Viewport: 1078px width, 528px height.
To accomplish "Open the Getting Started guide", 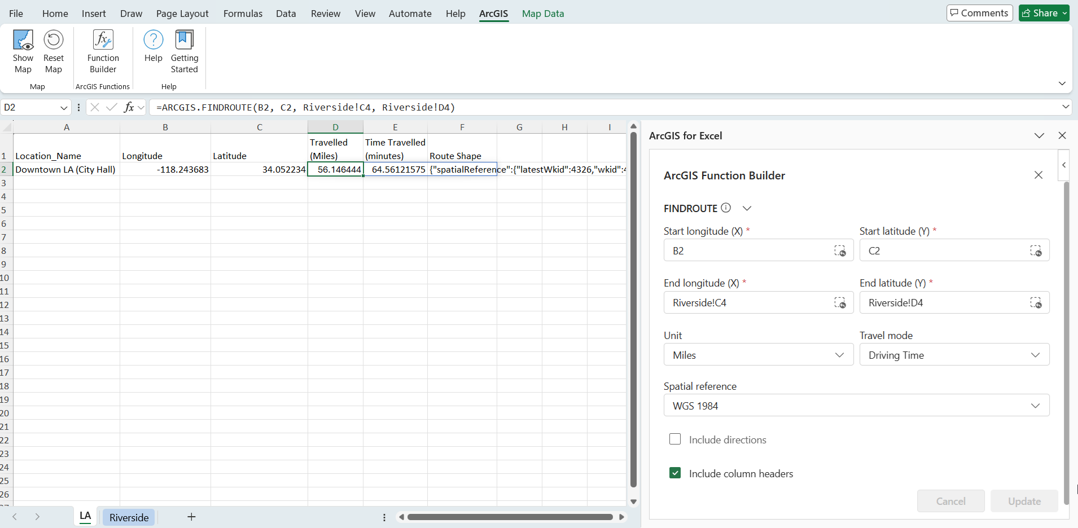I will click(185, 51).
